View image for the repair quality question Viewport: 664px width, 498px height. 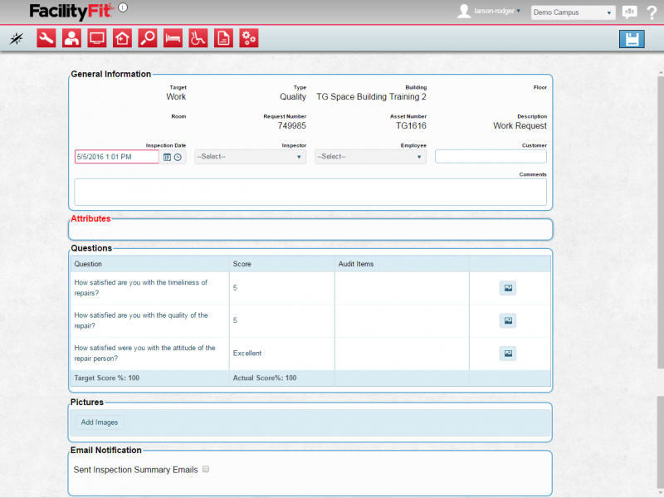[x=507, y=320]
